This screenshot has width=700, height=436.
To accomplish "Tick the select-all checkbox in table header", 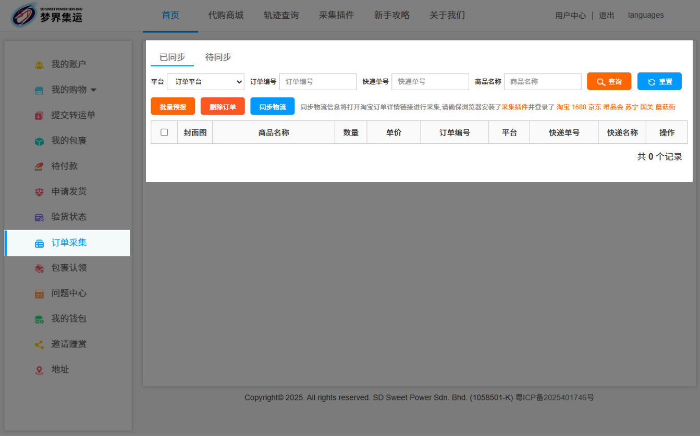I will coord(164,132).
